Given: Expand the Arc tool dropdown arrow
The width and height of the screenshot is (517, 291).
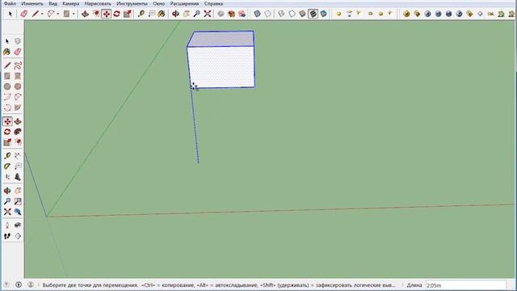Looking at the screenshot, I should pos(57,15).
